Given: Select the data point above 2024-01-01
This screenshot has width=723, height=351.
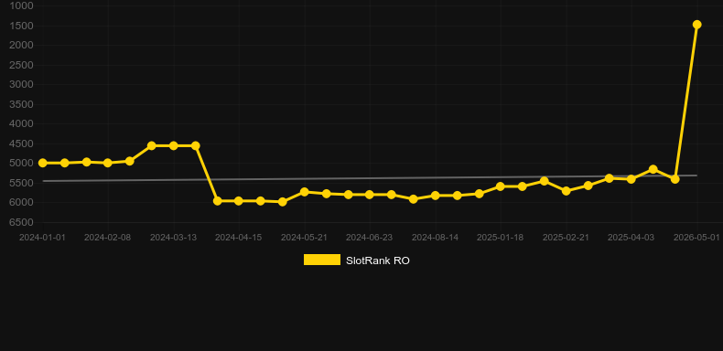Looking at the screenshot, I should (42, 163).
